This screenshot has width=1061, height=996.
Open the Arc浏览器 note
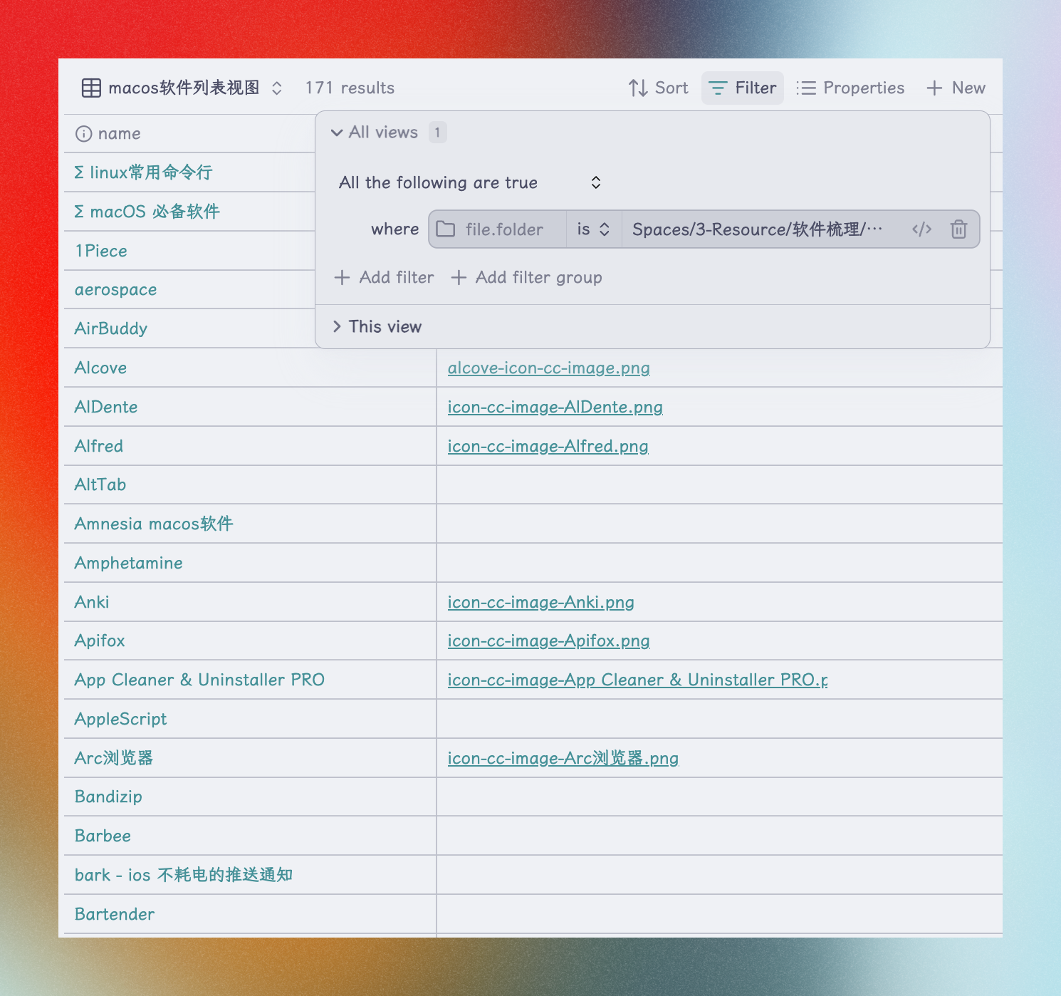(x=114, y=758)
